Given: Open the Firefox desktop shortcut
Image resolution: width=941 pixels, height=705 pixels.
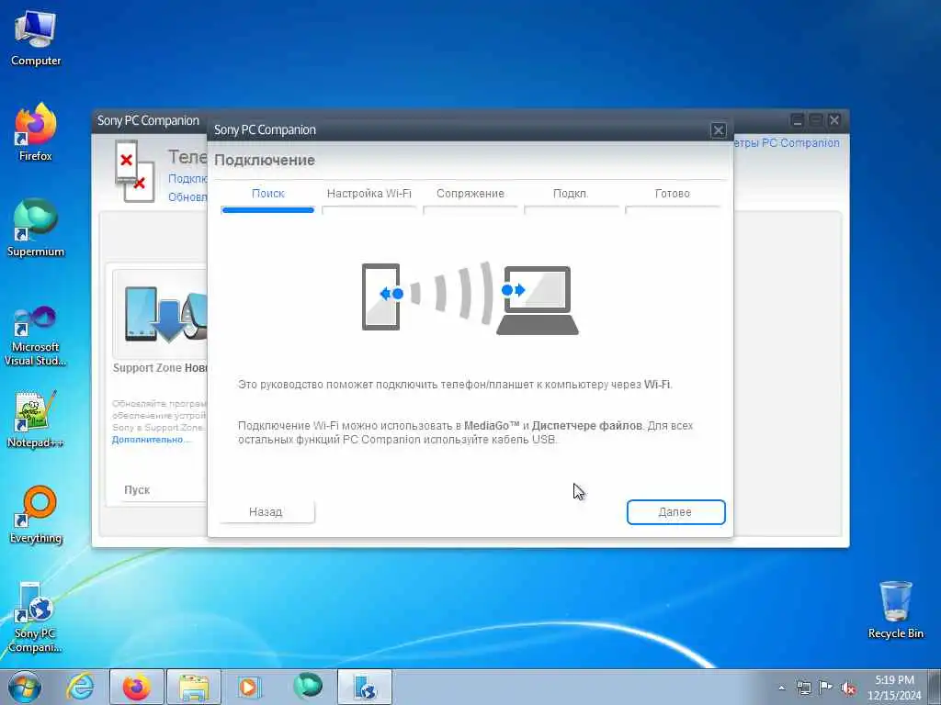Looking at the screenshot, I should coord(36,132).
